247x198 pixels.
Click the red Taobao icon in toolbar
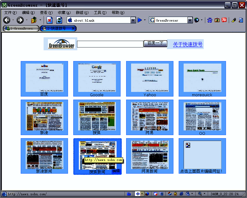tap(224, 20)
